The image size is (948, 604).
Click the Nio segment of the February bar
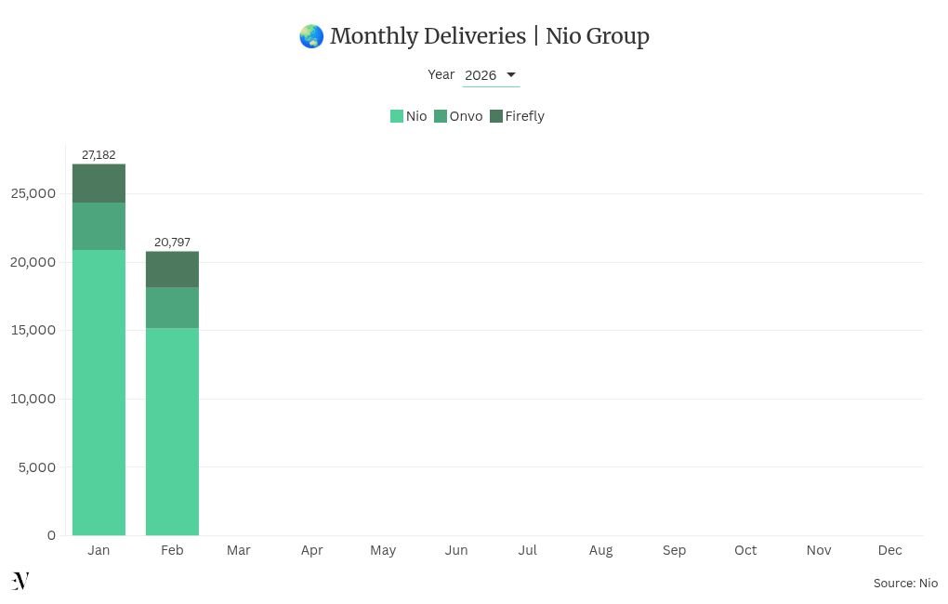coord(172,430)
